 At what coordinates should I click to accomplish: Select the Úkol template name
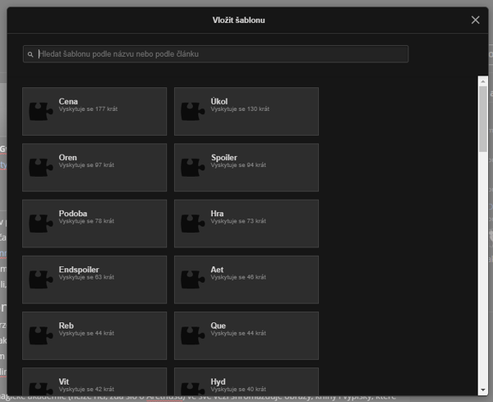219,101
